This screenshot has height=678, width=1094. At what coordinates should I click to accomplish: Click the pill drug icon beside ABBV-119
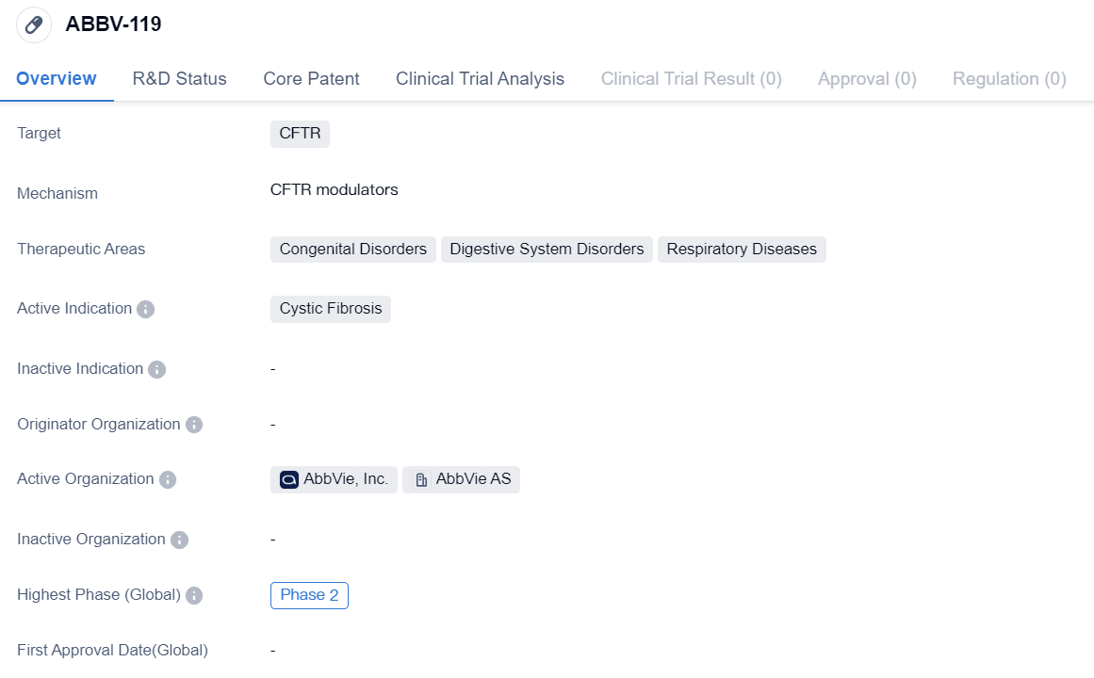(34, 24)
